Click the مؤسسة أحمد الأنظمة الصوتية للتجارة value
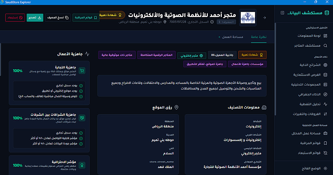This screenshot has height=175, width=333. [x=232, y=167]
